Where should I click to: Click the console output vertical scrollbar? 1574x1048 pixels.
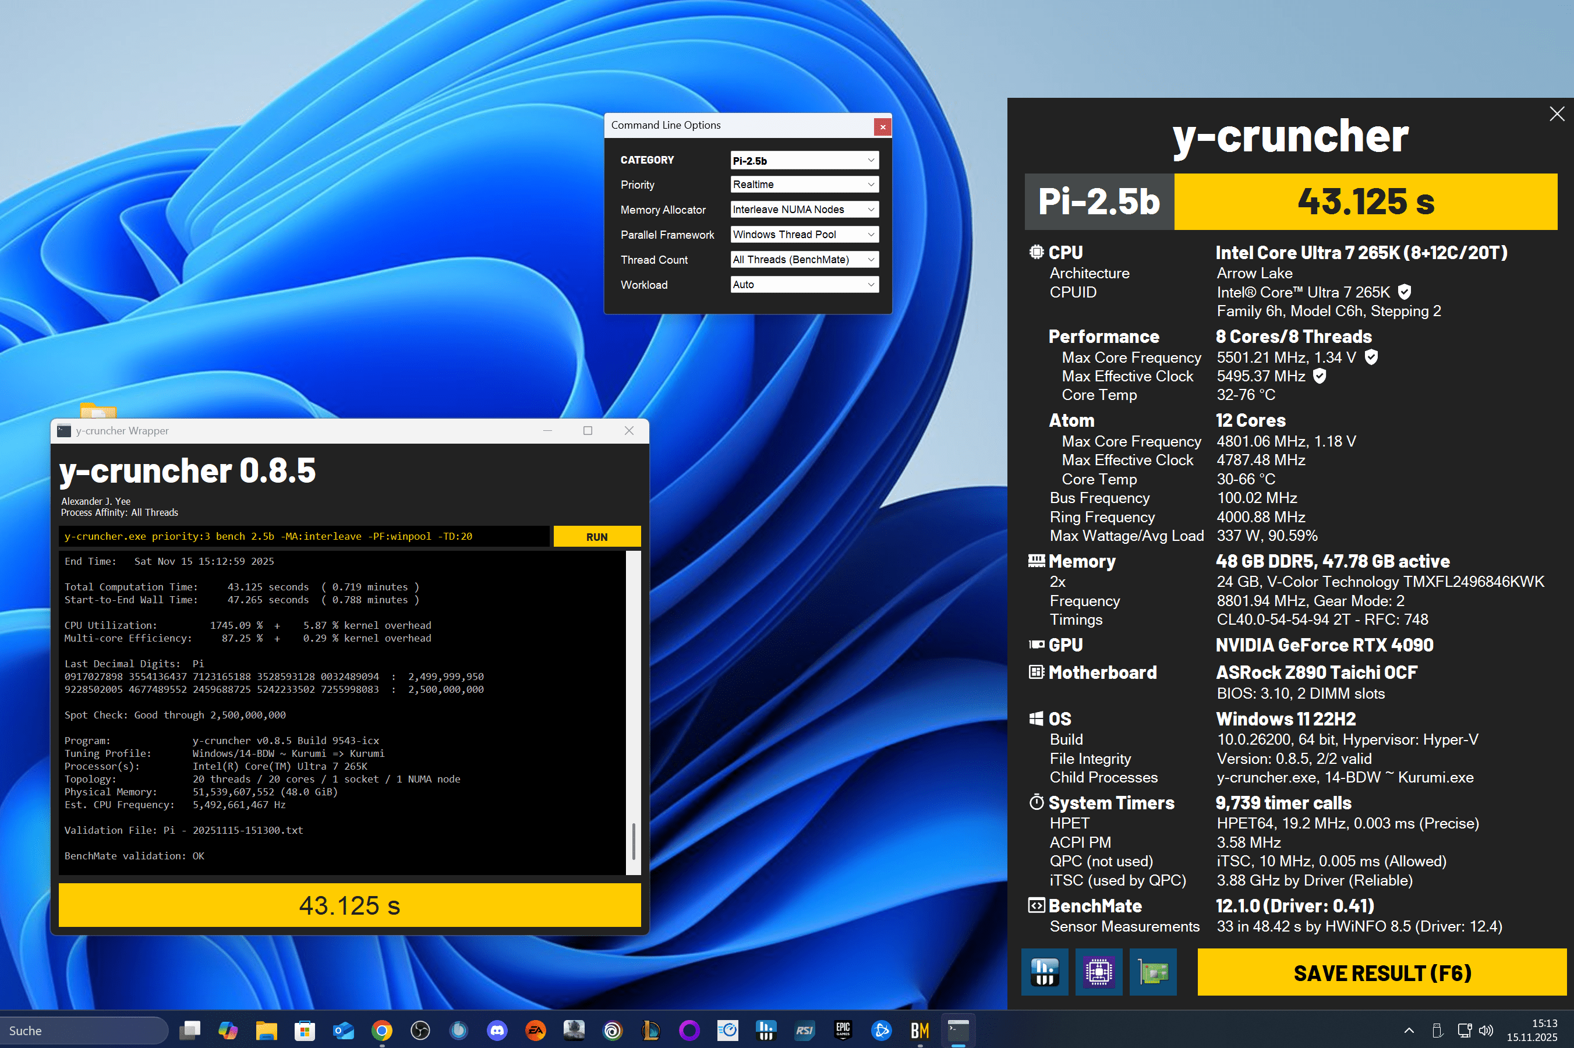(633, 840)
